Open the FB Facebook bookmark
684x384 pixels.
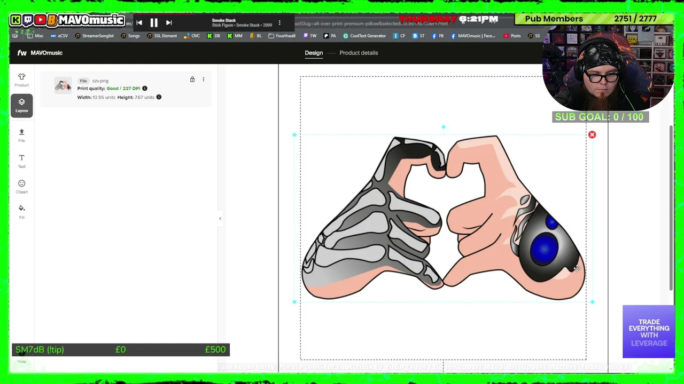tap(438, 36)
